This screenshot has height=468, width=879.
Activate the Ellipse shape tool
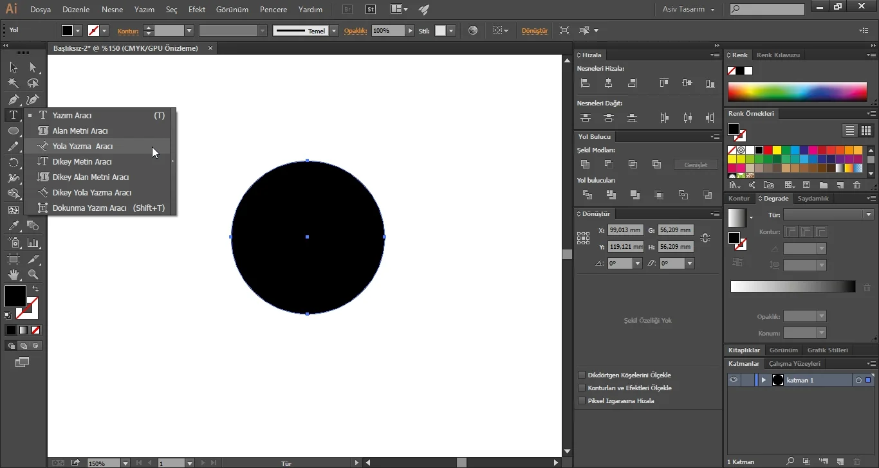tap(14, 130)
